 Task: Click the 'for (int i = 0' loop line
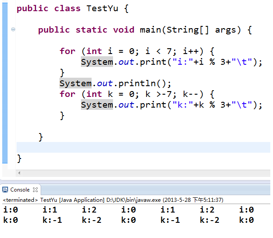pos(137,51)
